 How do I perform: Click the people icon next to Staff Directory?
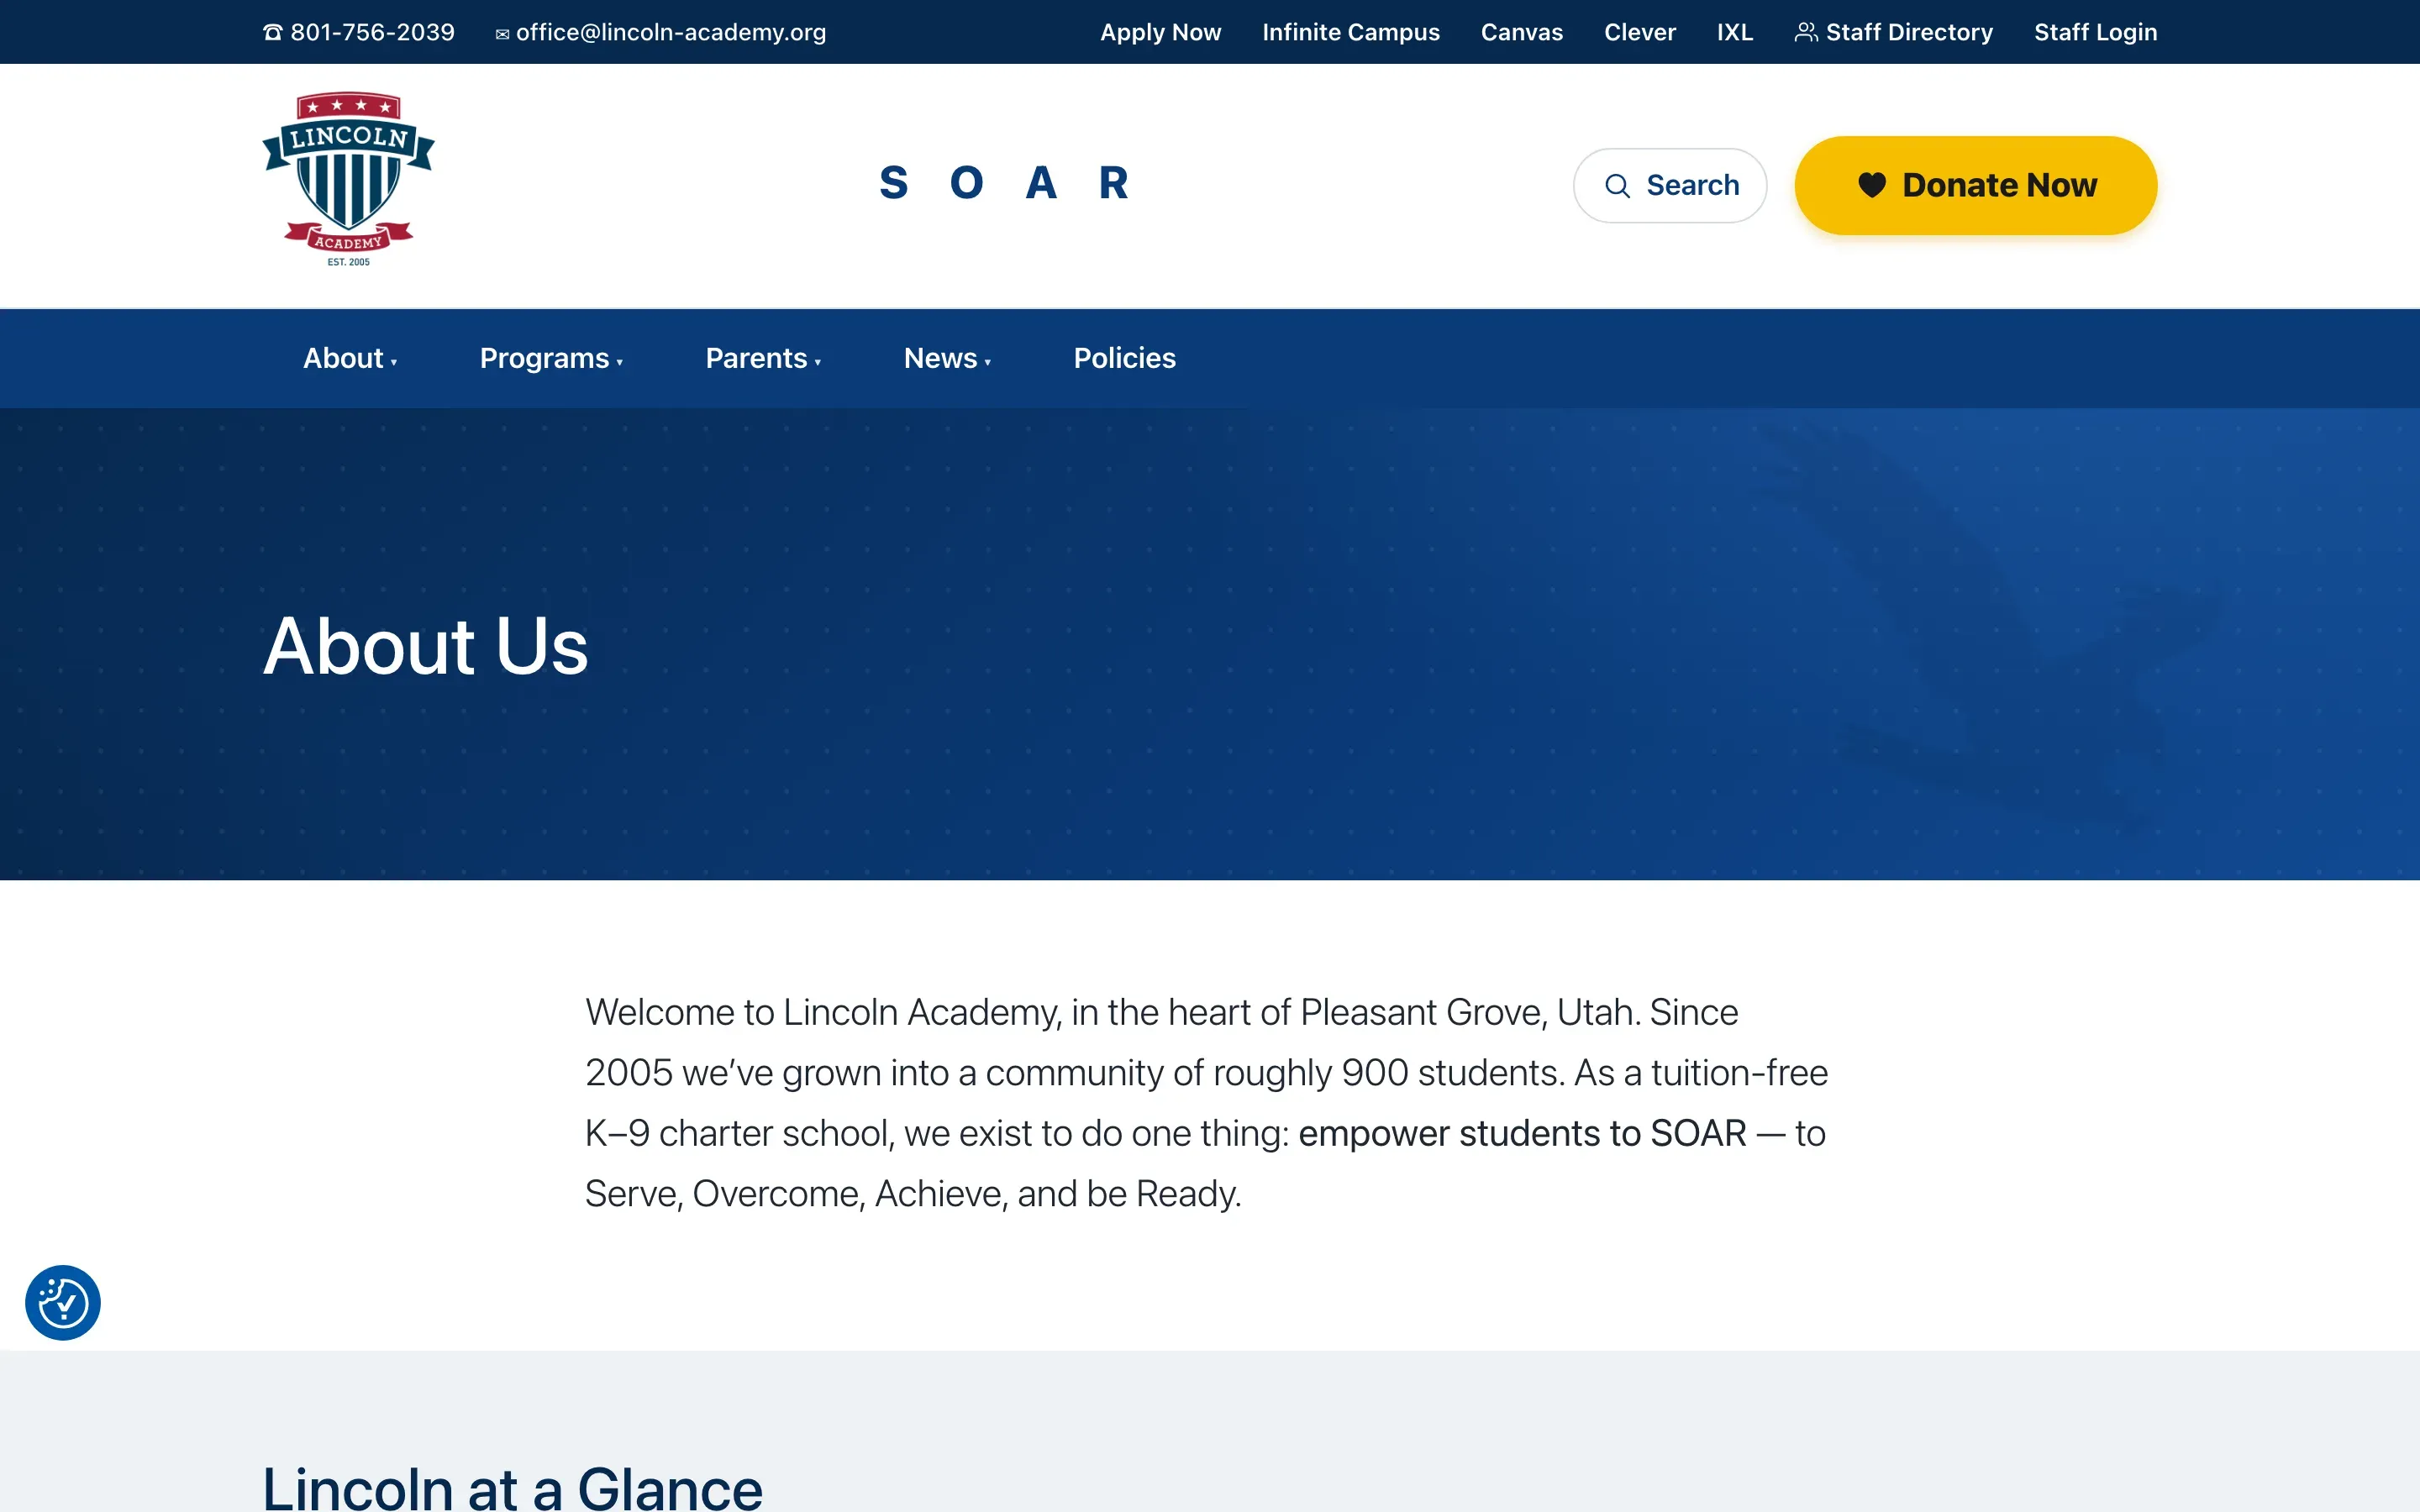click(1805, 32)
